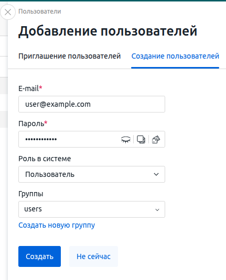
Task: Focus the E-mail input with user@example.com
Action: [92, 104]
